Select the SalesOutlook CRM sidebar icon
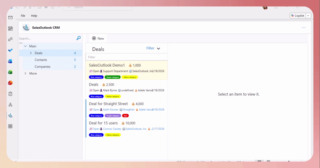320x168 pixels. (10, 115)
